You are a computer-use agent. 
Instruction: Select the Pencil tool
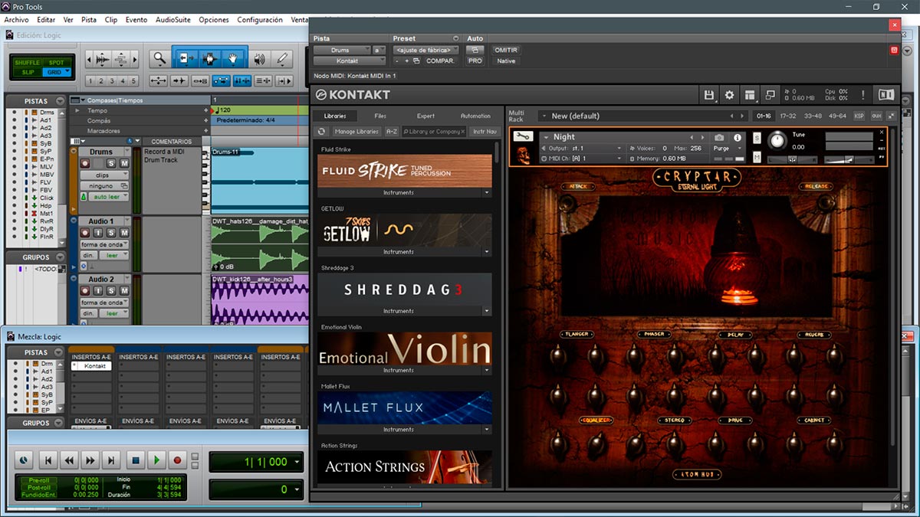(x=282, y=58)
